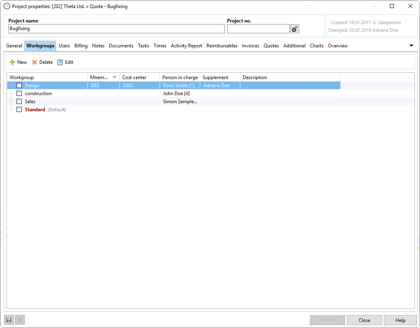
Task: Click the red X Delete icon
Action: 35,62
